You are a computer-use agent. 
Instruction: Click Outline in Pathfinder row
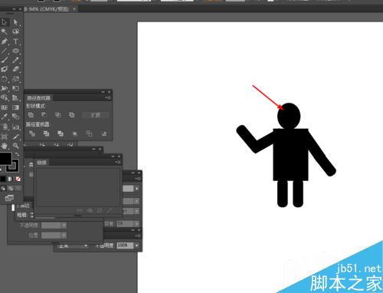coord(89,133)
